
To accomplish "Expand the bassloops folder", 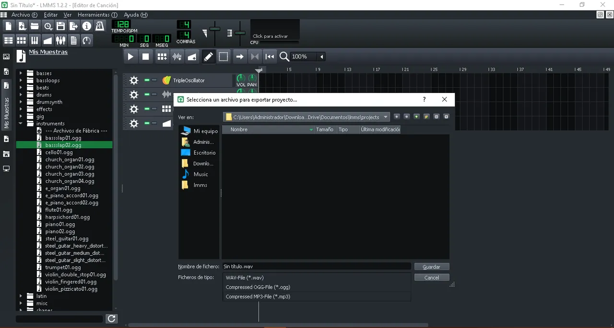I will point(21,81).
